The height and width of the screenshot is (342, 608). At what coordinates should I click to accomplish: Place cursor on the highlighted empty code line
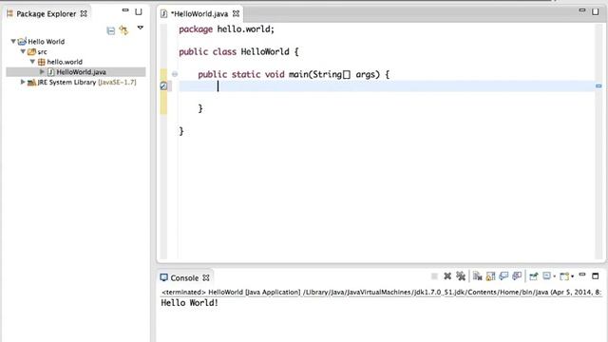coord(387,86)
